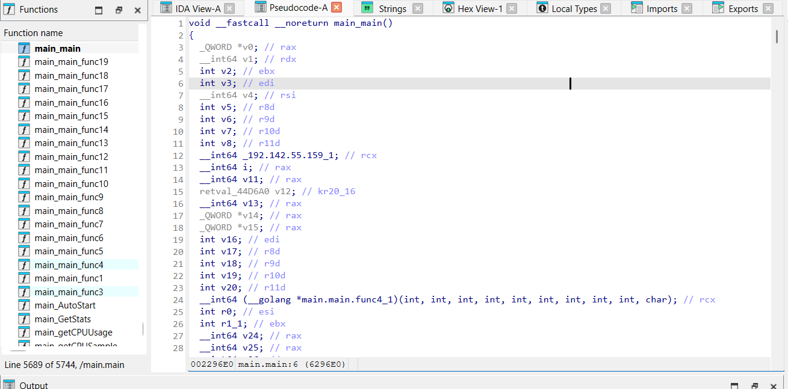788x389 pixels.
Task: Click the function icon beside main_main_func14
Action: (x=24, y=130)
